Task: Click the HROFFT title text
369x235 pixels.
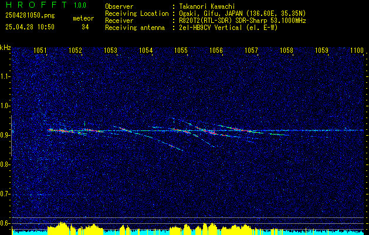Action: pos(36,5)
